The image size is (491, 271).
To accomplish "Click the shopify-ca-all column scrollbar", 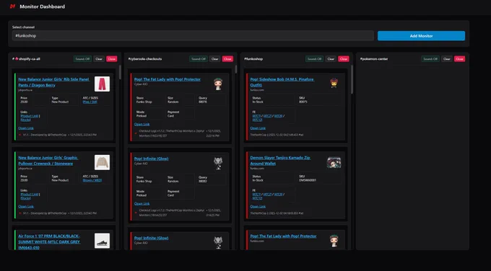I will tap(120, 72).
